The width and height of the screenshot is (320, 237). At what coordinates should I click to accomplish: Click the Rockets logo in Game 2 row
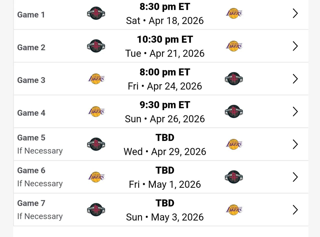click(x=96, y=46)
